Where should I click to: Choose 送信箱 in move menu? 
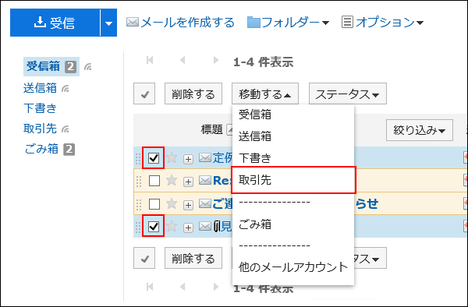pyautogui.click(x=293, y=136)
